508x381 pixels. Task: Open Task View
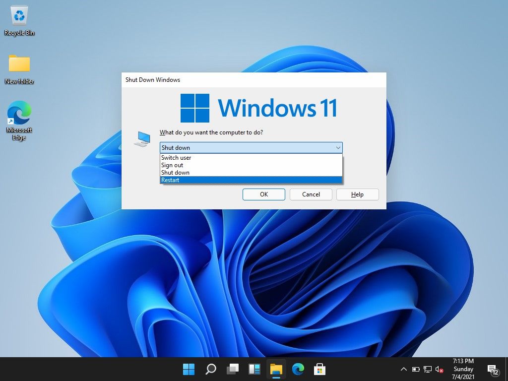point(233,369)
